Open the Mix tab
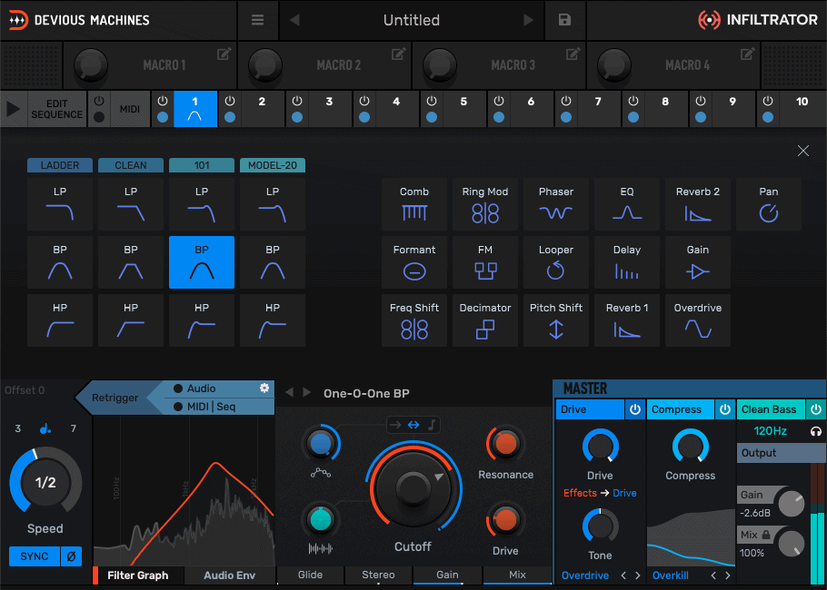Screen dimensions: 827x590 [517, 575]
